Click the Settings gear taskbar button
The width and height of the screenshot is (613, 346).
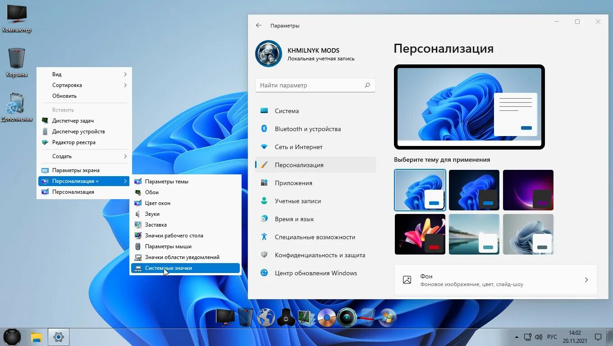click(58, 337)
